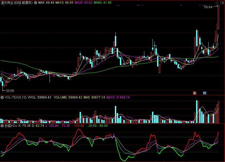Click the MA60: 41.98 label

[x=102, y=3]
